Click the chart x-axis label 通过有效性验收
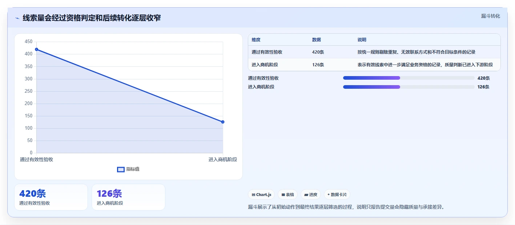 (36, 160)
